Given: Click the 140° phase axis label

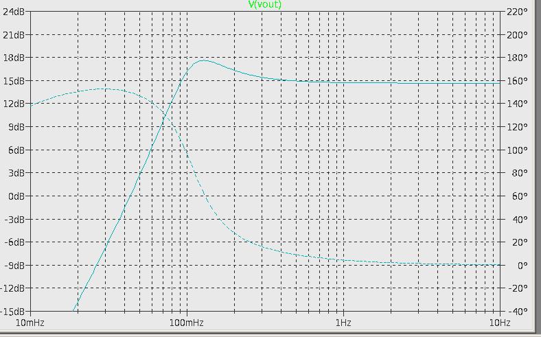Looking at the screenshot, I should click(517, 104).
